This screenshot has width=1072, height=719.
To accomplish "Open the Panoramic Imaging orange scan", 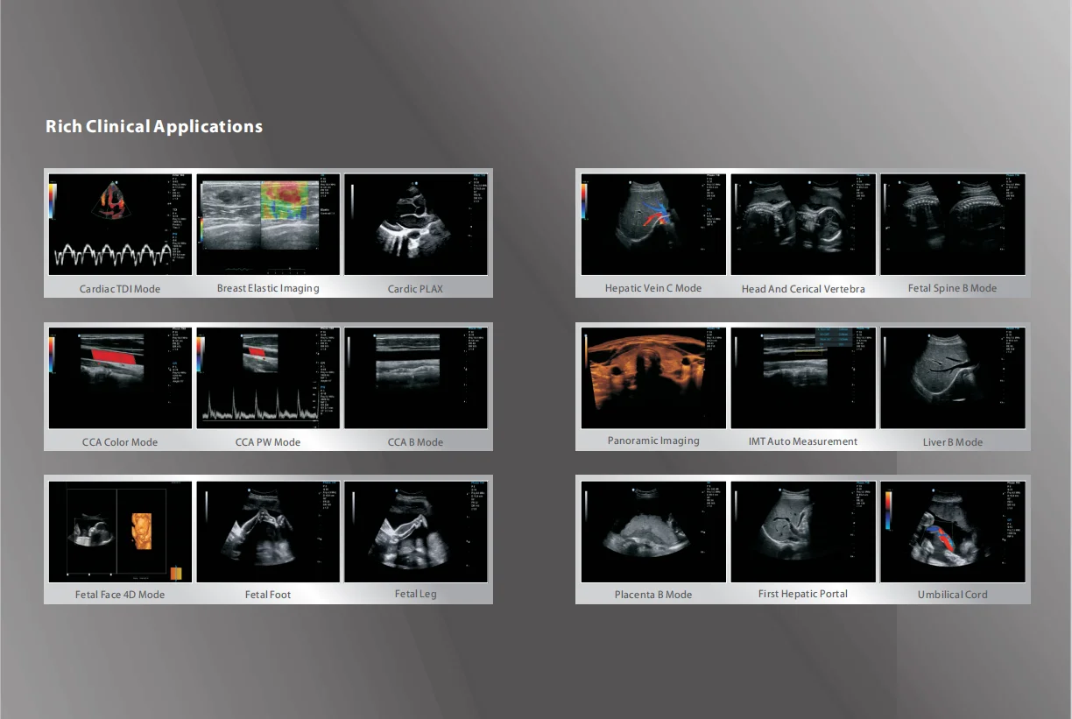I will coord(653,378).
